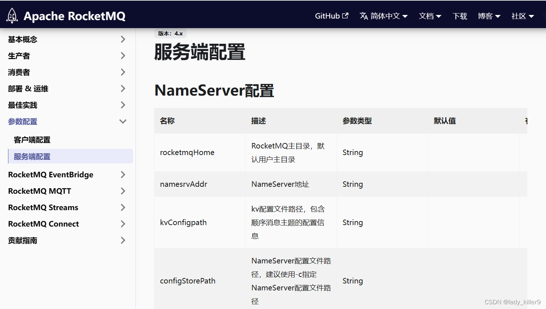The image size is (546, 309).
Task: Open the 部署 & 运维 sidebar category
Action: coord(28,89)
